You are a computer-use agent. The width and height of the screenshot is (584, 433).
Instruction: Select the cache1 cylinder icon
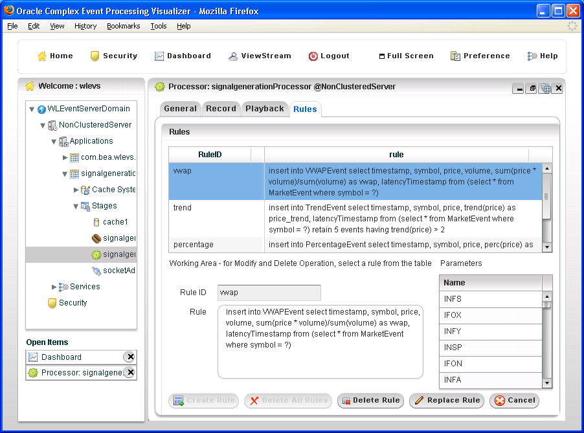click(96, 222)
